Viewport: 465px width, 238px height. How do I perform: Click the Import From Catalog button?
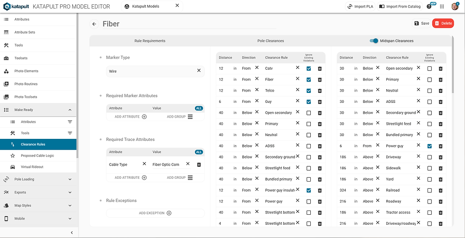coord(400,7)
